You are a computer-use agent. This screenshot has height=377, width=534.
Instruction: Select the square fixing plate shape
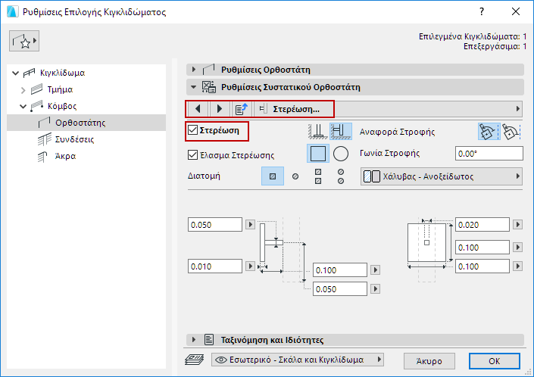[318, 154]
